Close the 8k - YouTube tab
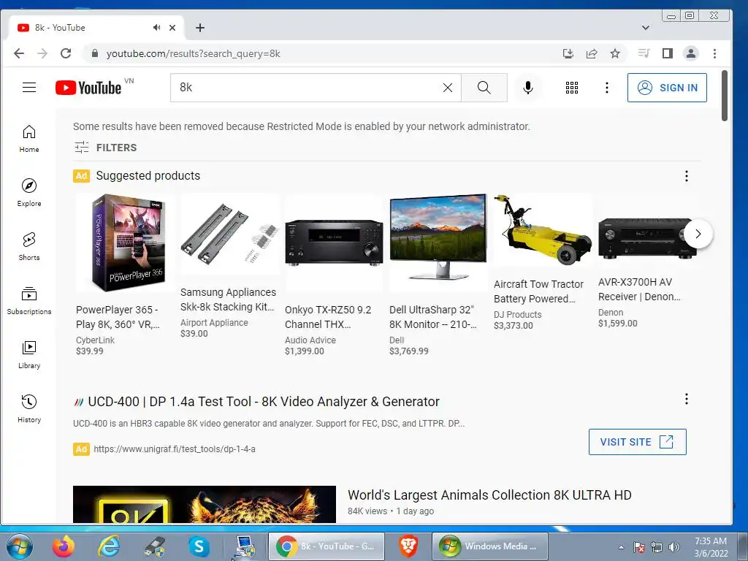Viewport: 748px width, 561px height. pyautogui.click(x=172, y=28)
